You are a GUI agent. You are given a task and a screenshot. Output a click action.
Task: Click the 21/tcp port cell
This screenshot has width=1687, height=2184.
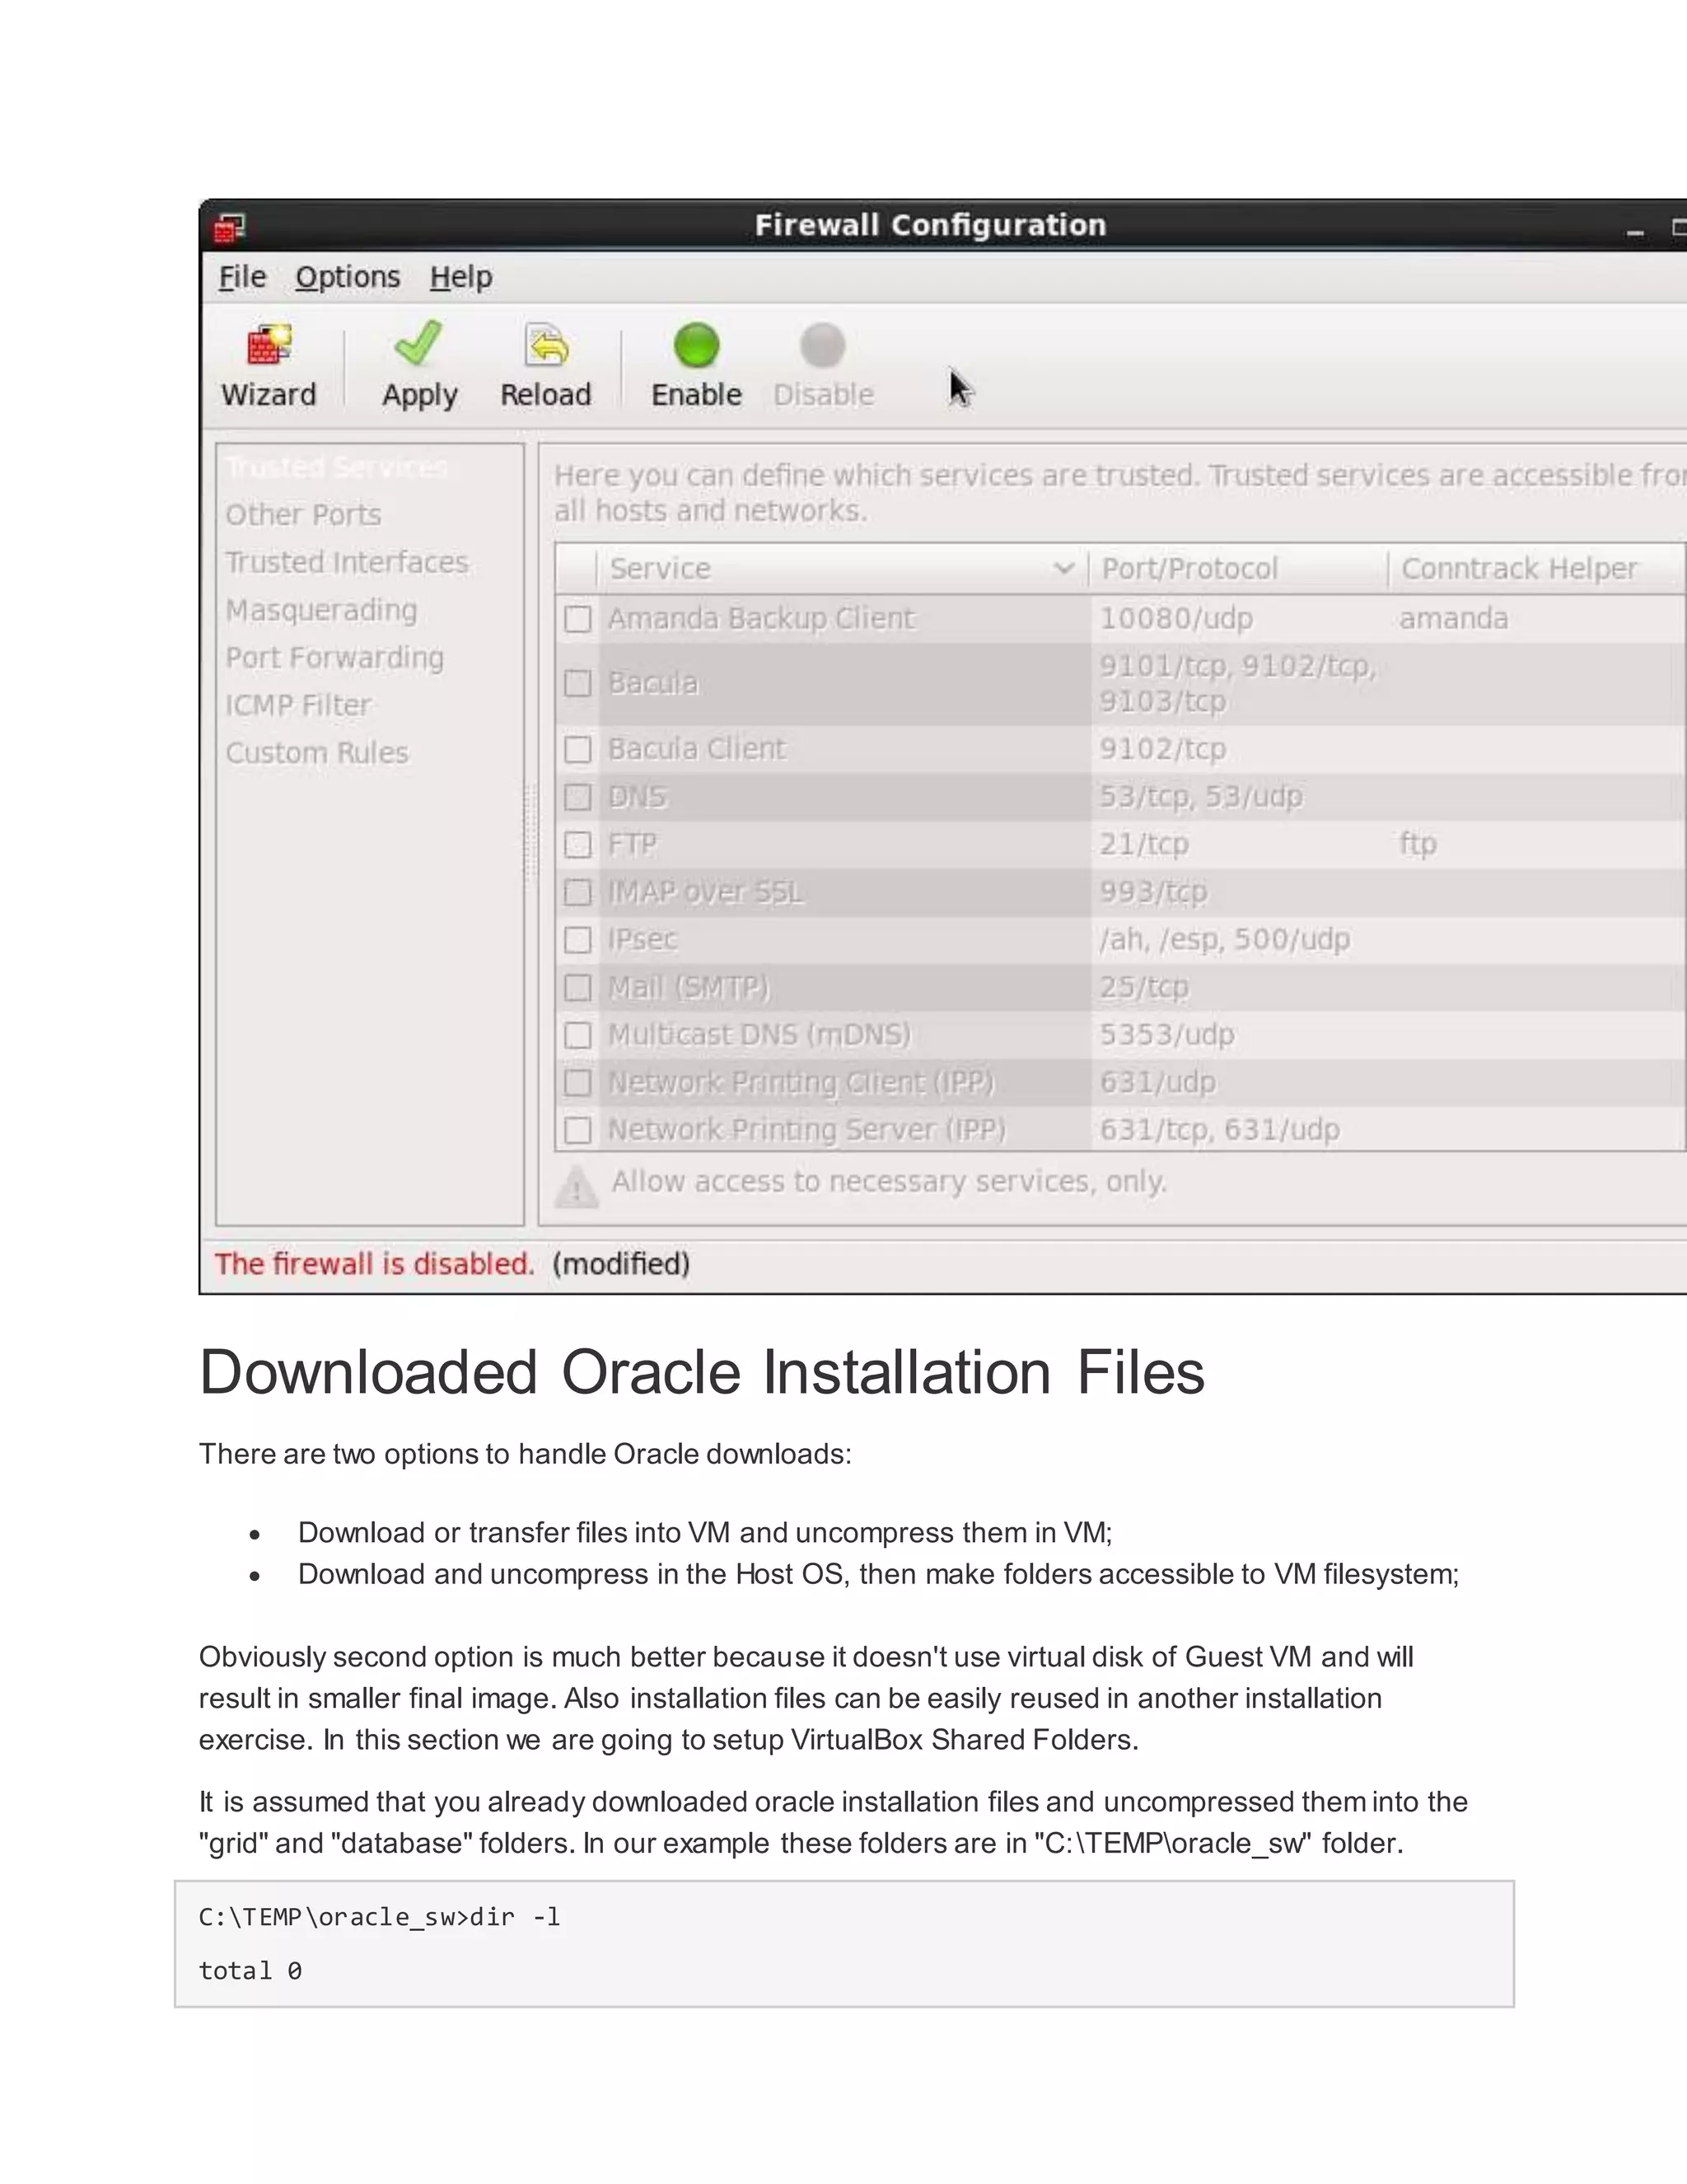click(1144, 845)
